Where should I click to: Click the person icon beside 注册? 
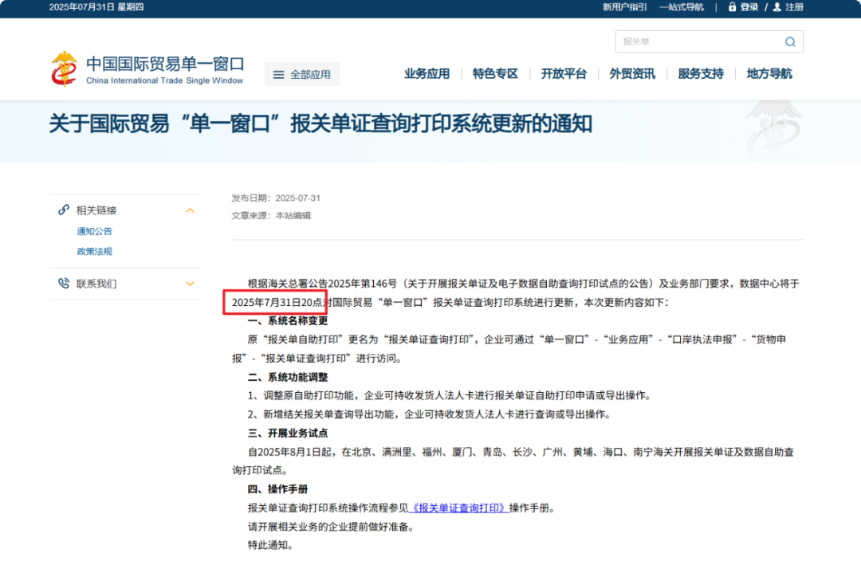point(776,7)
